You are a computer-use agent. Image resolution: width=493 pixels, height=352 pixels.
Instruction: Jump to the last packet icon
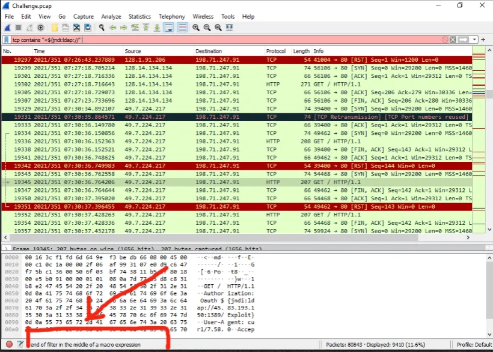tap(157, 28)
